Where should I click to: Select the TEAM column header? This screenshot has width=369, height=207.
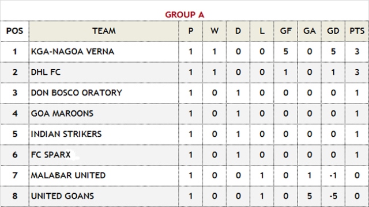(104, 30)
